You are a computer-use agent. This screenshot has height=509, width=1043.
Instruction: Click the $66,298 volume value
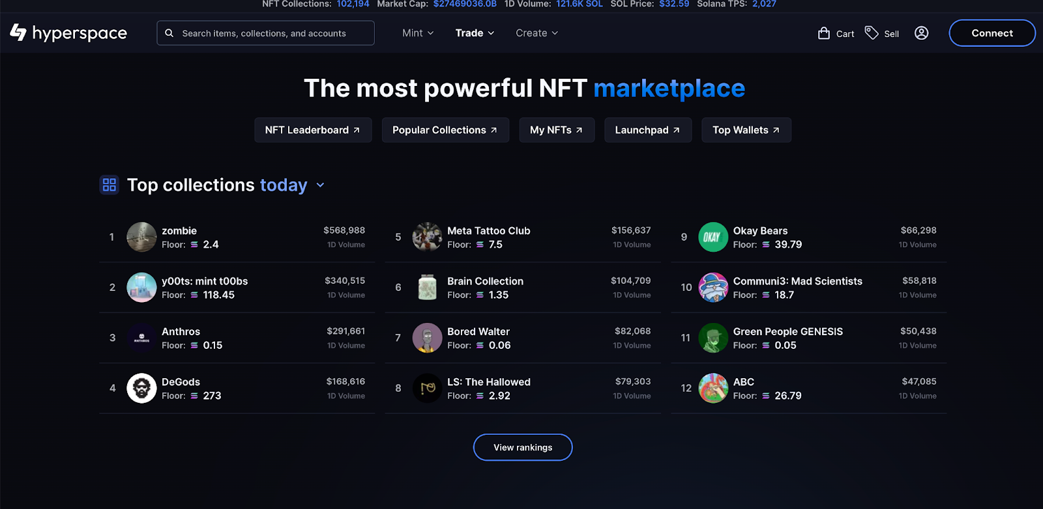(918, 230)
